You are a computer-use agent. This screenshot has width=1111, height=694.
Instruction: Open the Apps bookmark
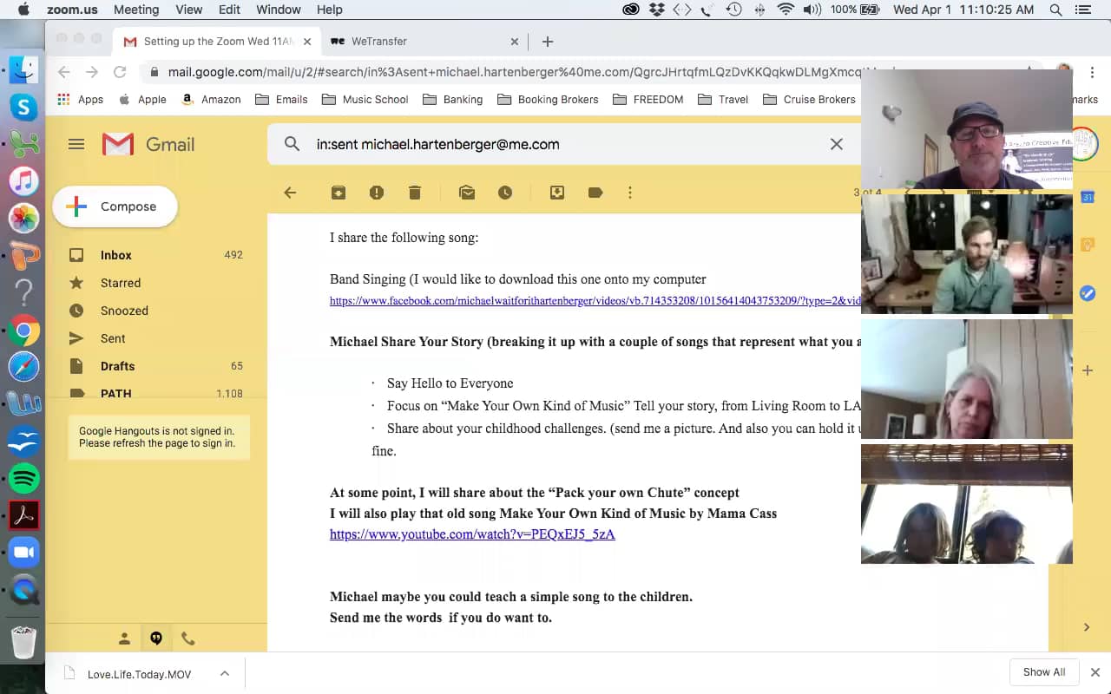(80, 100)
